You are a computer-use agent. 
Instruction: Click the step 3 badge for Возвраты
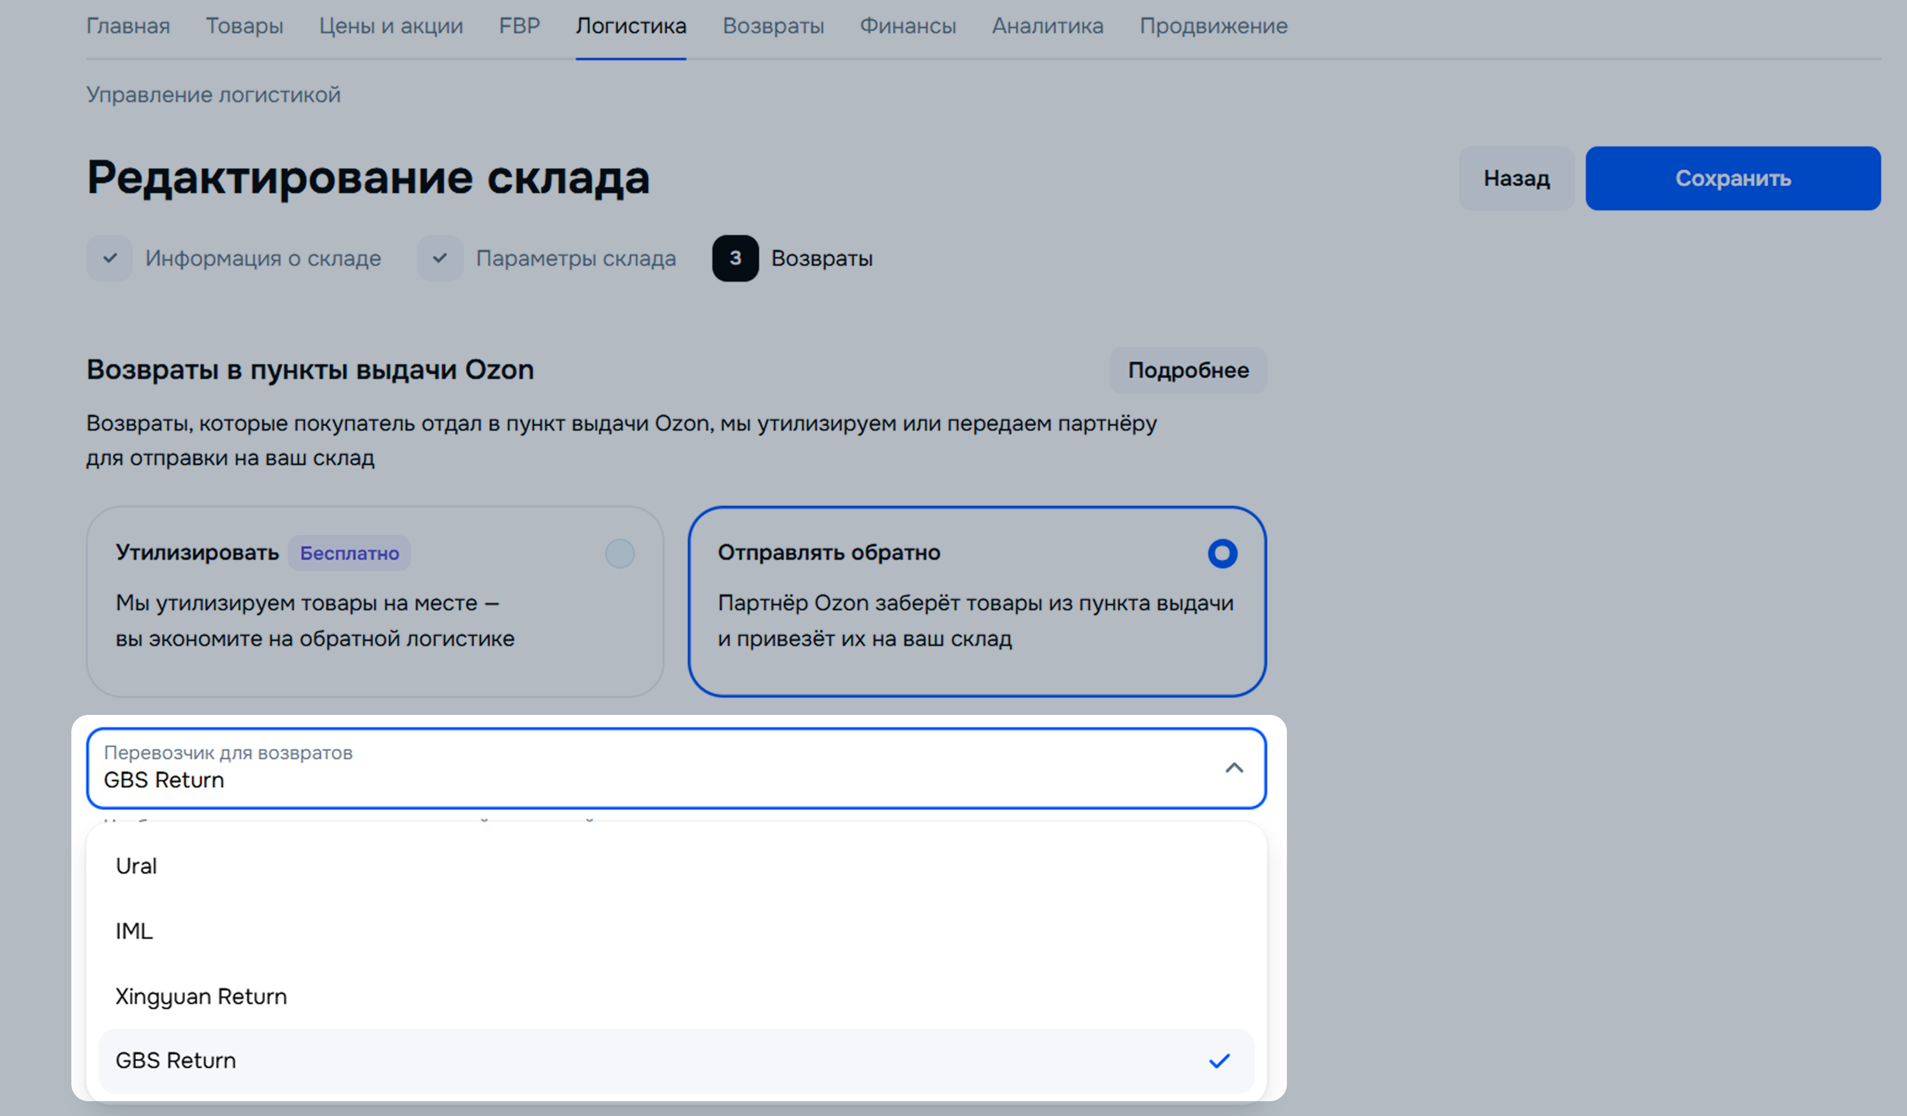735,258
